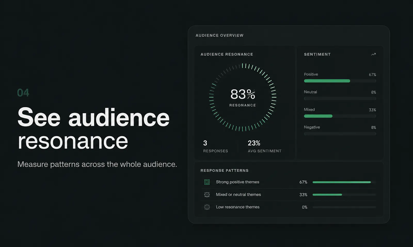Click the "3" responses count value
Screen dimensions: 413x247
tap(205, 143)
